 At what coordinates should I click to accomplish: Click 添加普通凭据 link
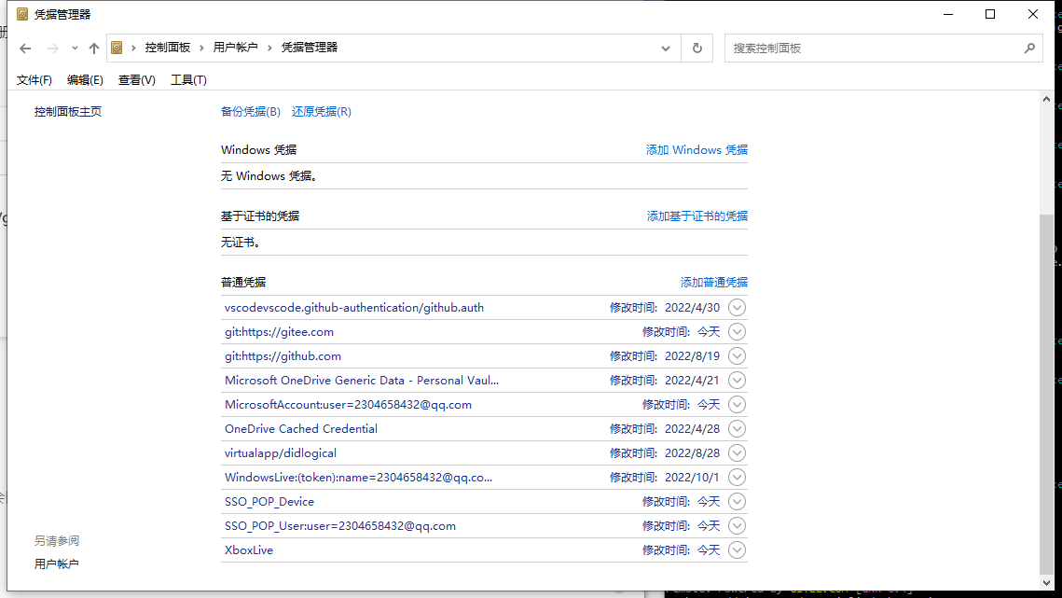[714, 282]
